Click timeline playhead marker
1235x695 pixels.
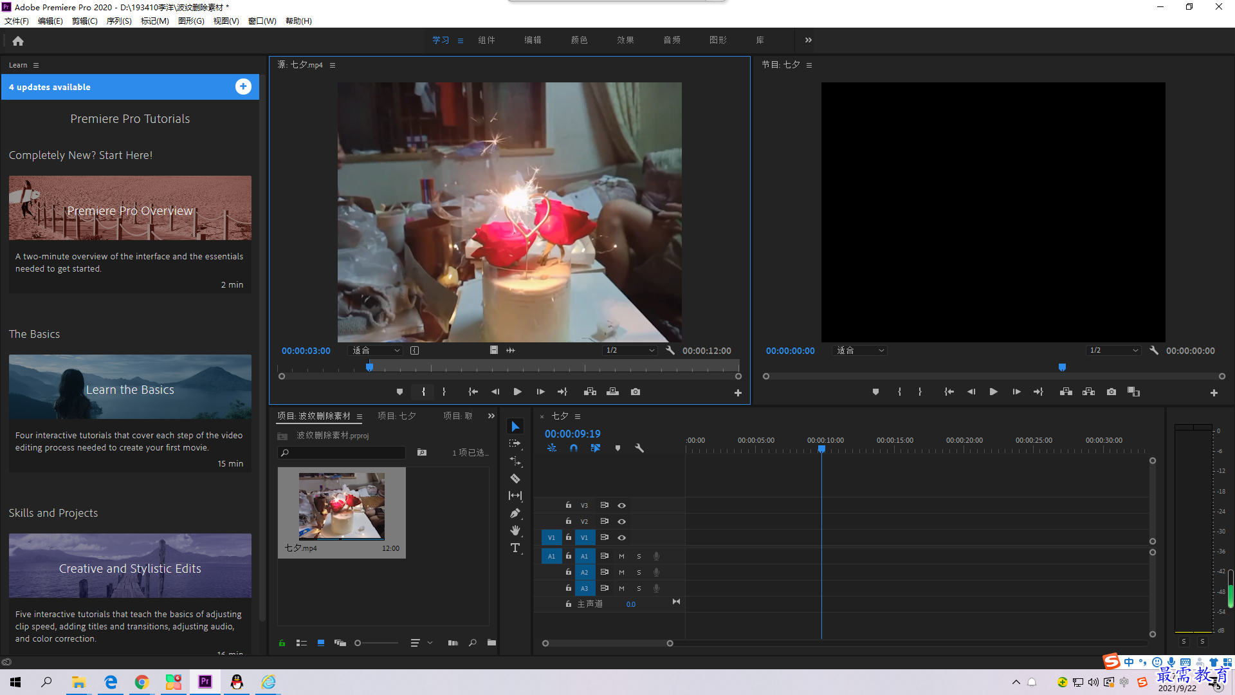821,449
